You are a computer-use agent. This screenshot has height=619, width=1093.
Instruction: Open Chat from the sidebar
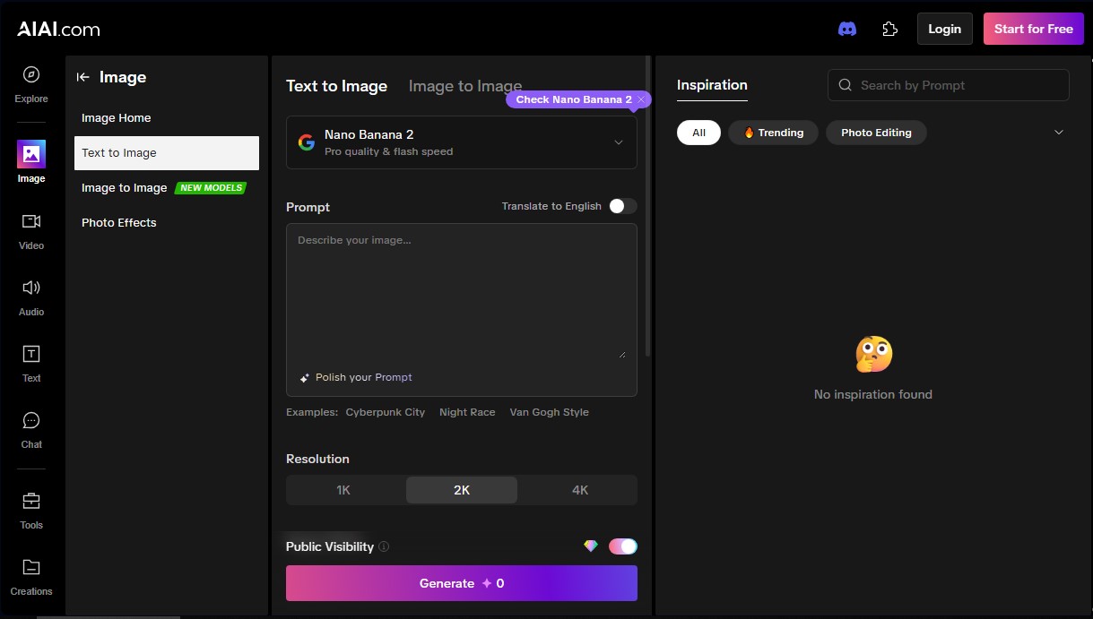(x=30, y=428)
